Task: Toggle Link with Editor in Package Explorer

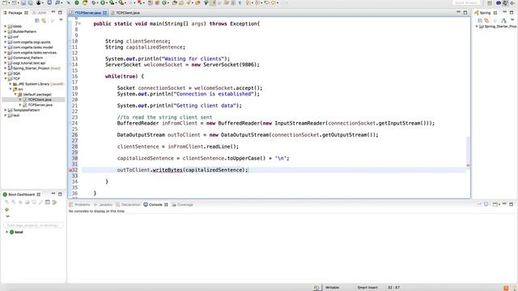Action: 44,20
